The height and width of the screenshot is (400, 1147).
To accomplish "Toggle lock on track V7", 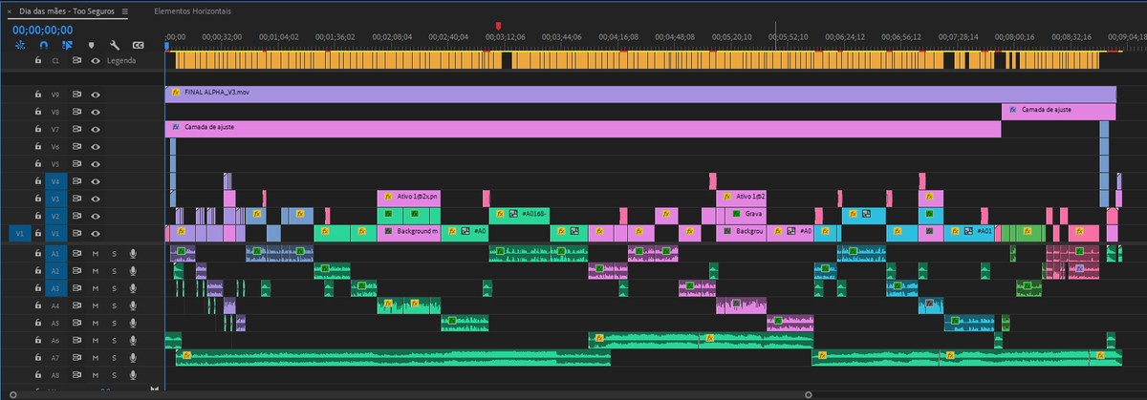I will point(38,129).
